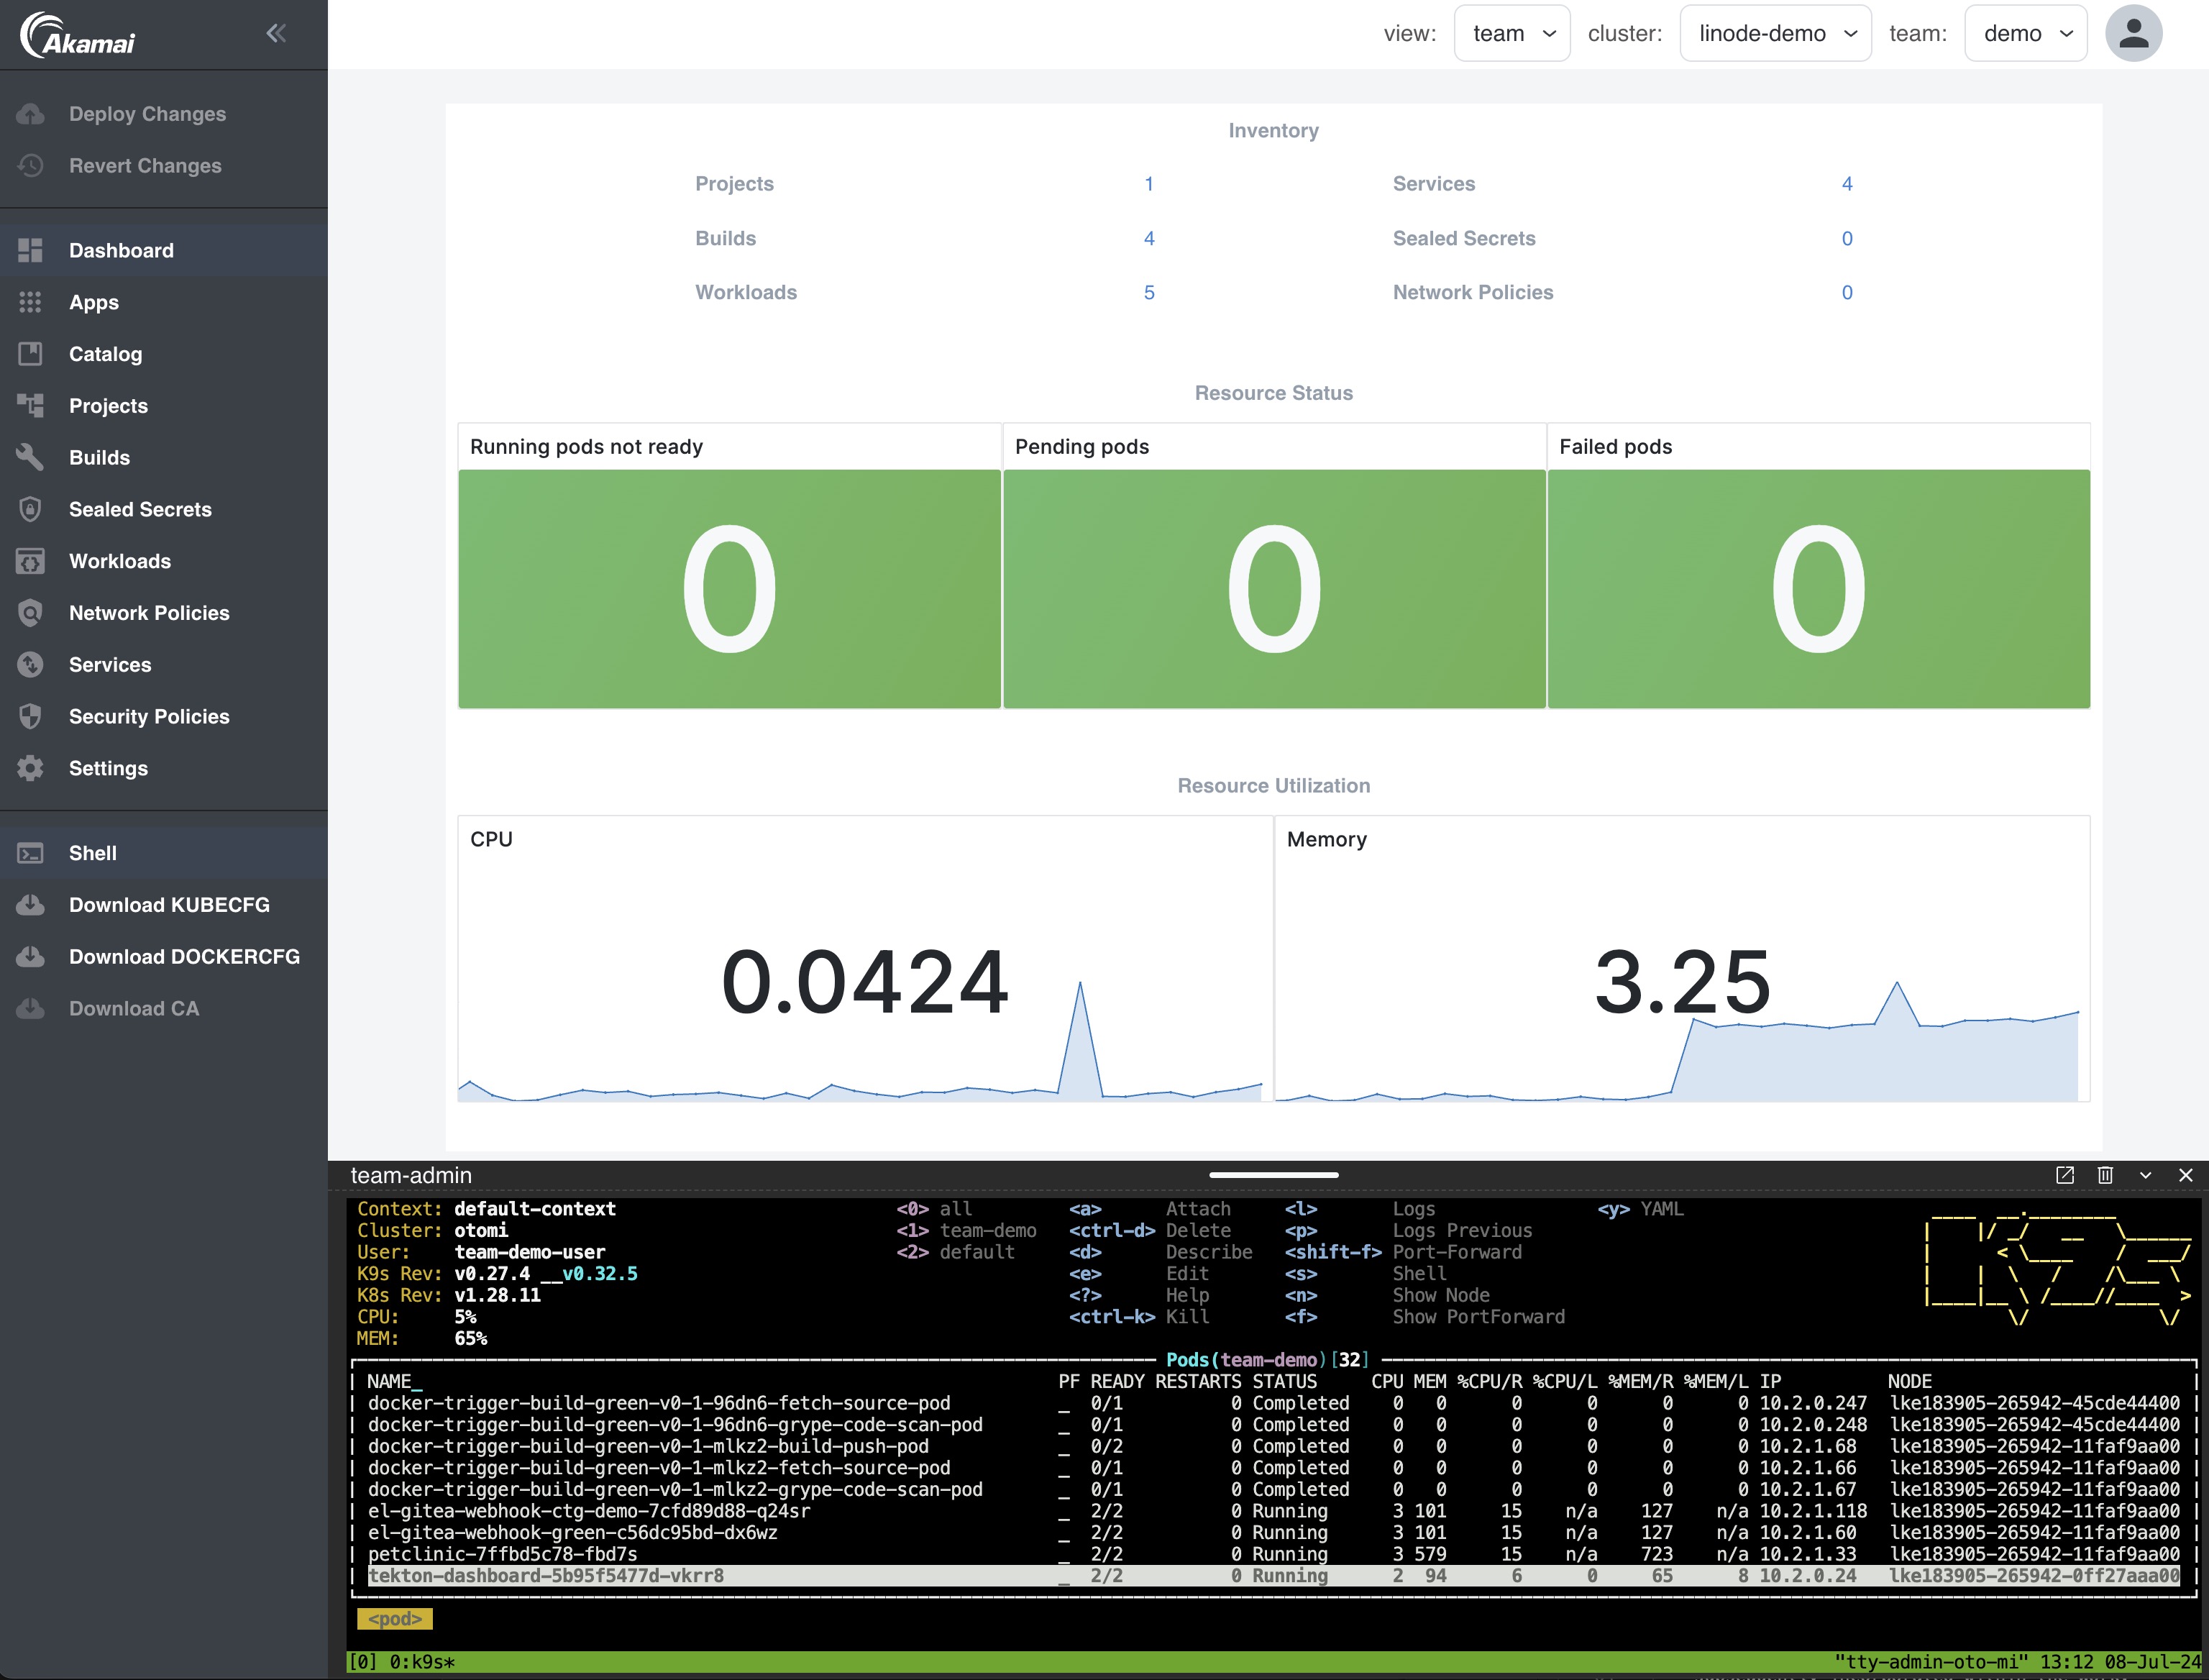Image resolution: width=2209 pixels, height=1680 pixels.
Task: Click the Services link showing count 4
Action: click(1847, 183)
